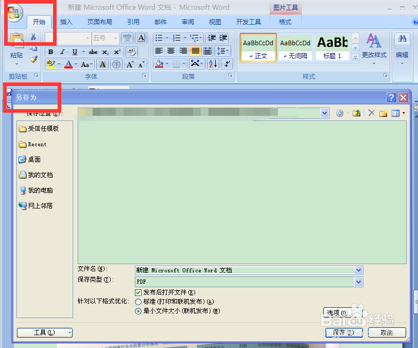Select the subscript icon

coord(107,53)
